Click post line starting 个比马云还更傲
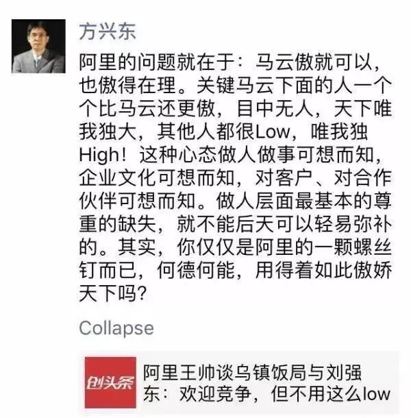The width and height of the screenshot is (411, 418). [236, 108]
